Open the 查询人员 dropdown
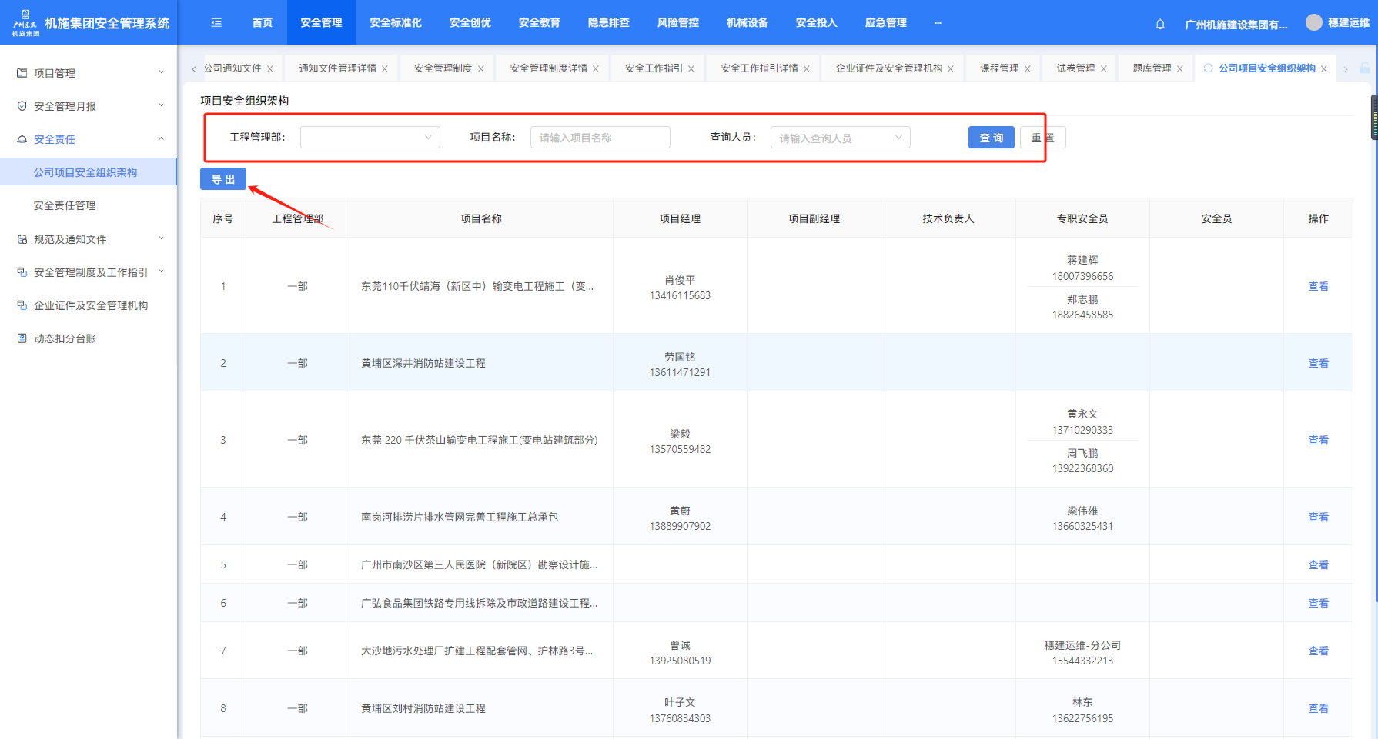 (840, 138)
